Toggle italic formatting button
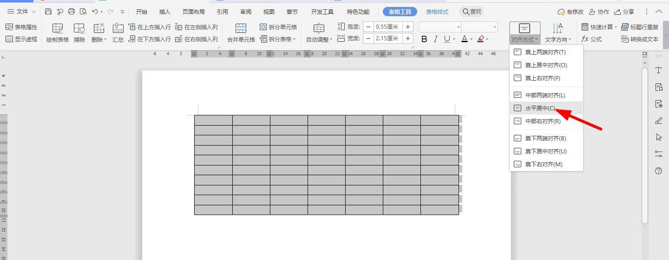The height and width of the screenshot is (260, 669). tap(435, 39)
